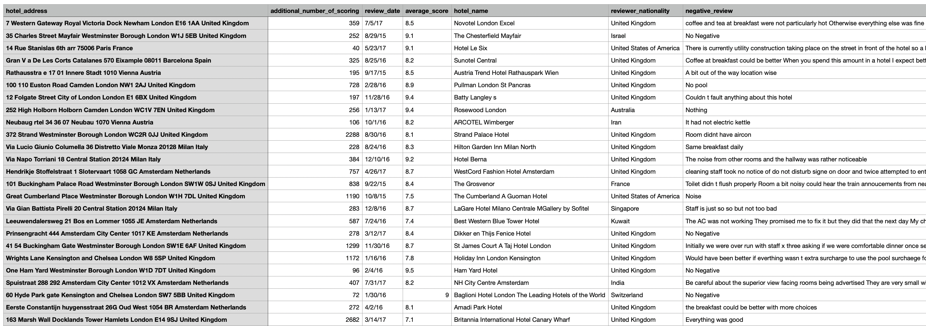Click the 'Room didnt have aircon' review
This screenshot has height=326, width=926.
[804, 134]
